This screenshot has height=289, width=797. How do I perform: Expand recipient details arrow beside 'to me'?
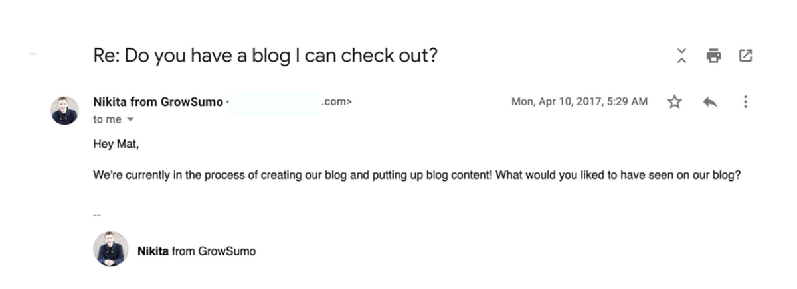[130, 120]
